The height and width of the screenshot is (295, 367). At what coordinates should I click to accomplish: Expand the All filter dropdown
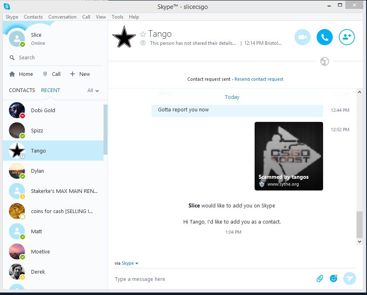(x=93, y=90)
